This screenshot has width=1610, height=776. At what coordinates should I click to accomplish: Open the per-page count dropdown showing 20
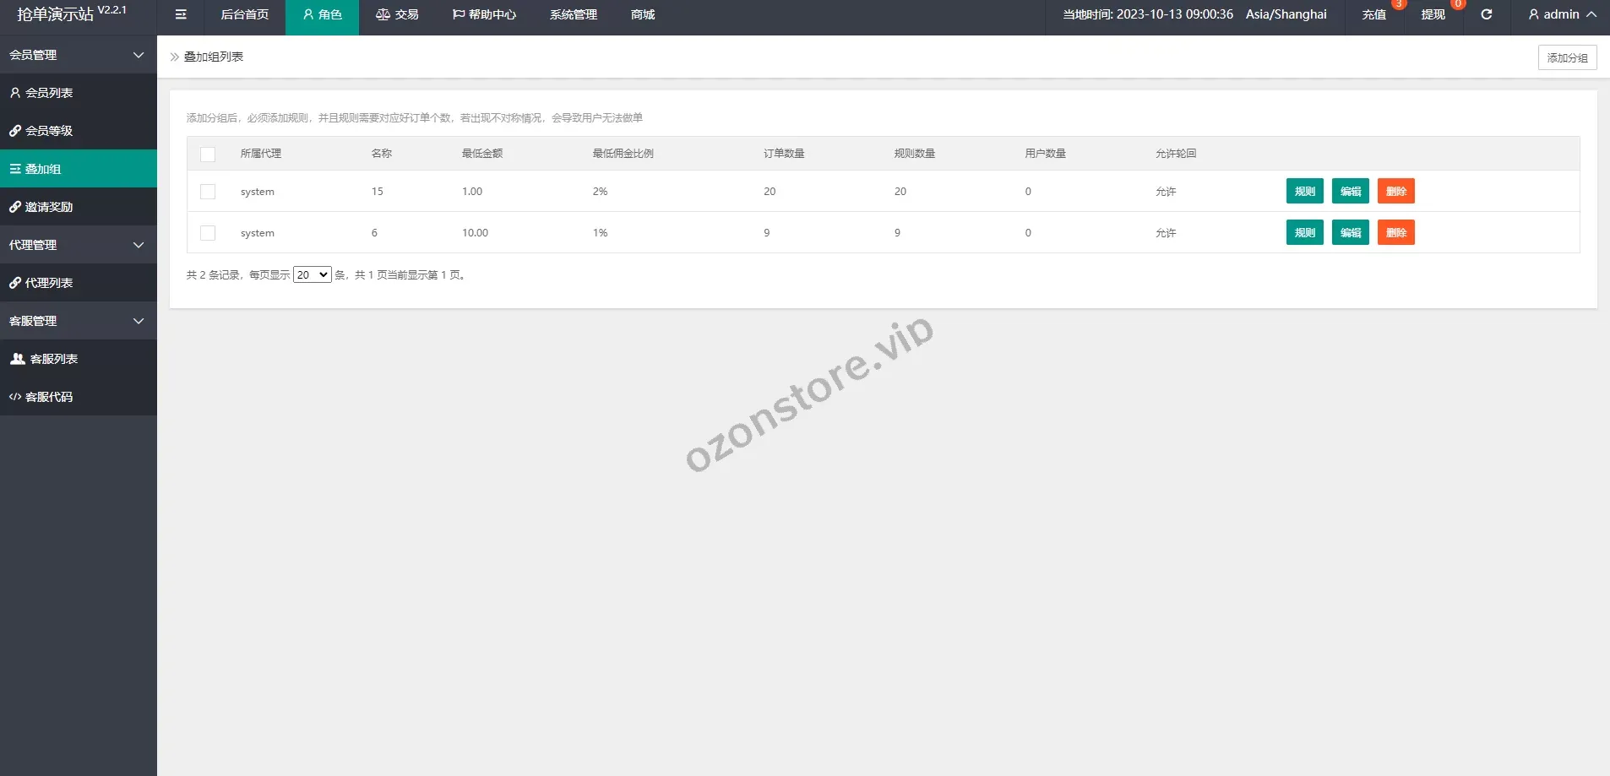click(312, 275)
